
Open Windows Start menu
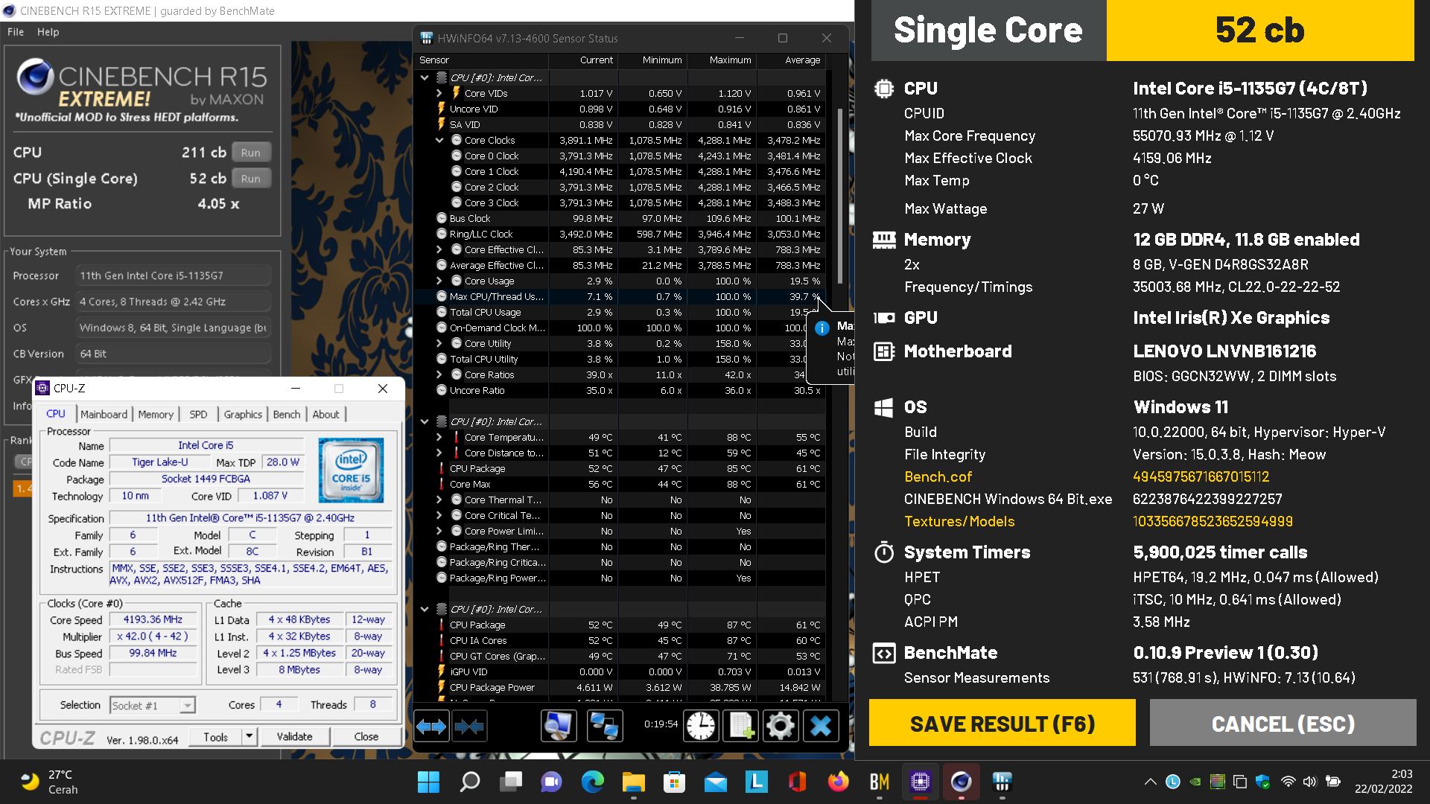[428, 782]
